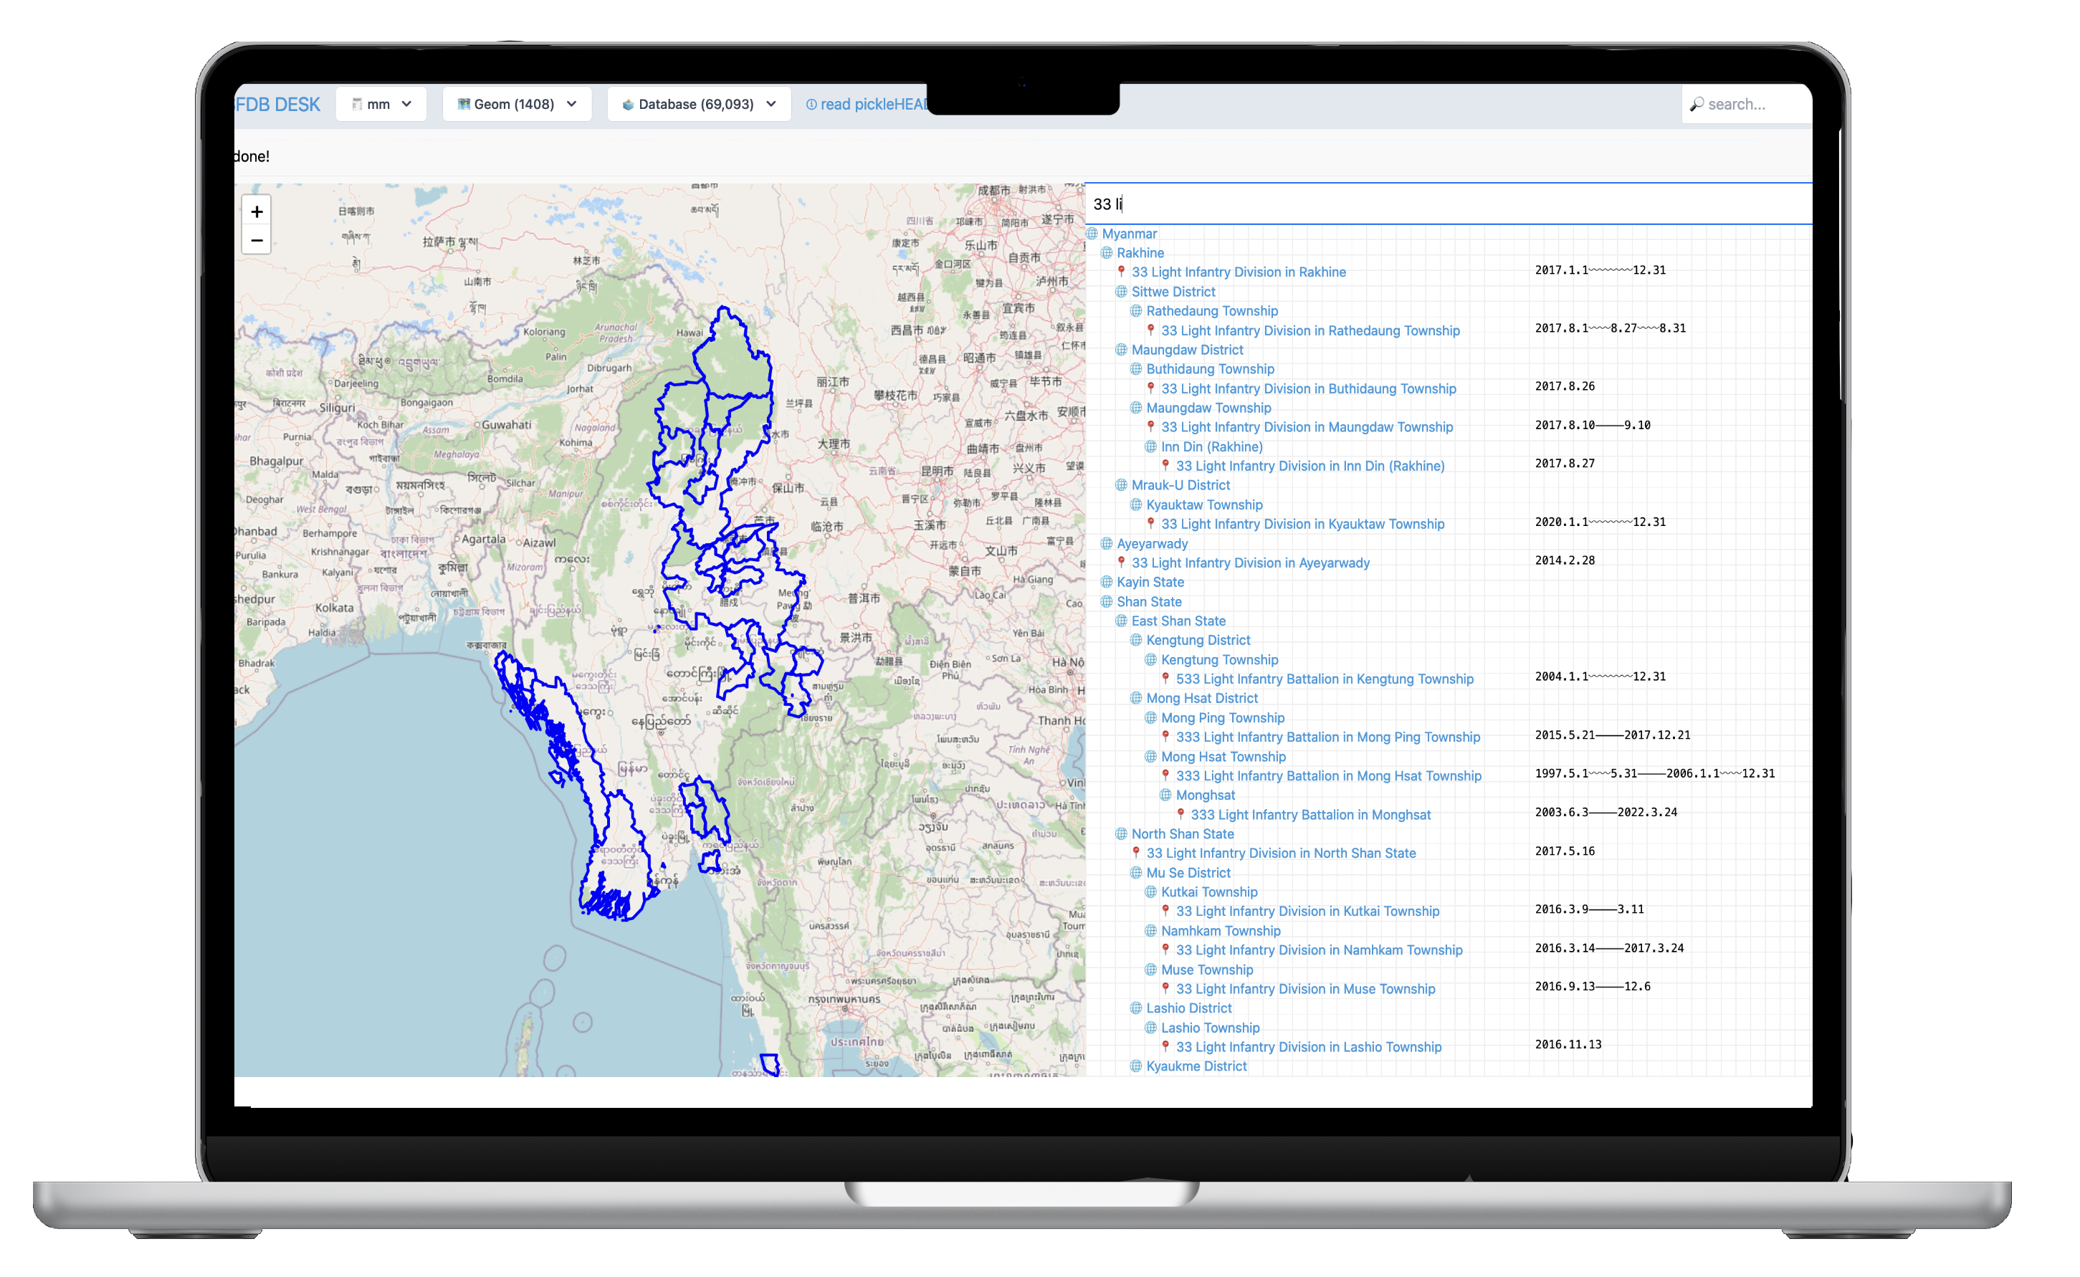Click the '33 li' filter input
This screenshot has width=2080, height=1277.
pos(1436,204)
